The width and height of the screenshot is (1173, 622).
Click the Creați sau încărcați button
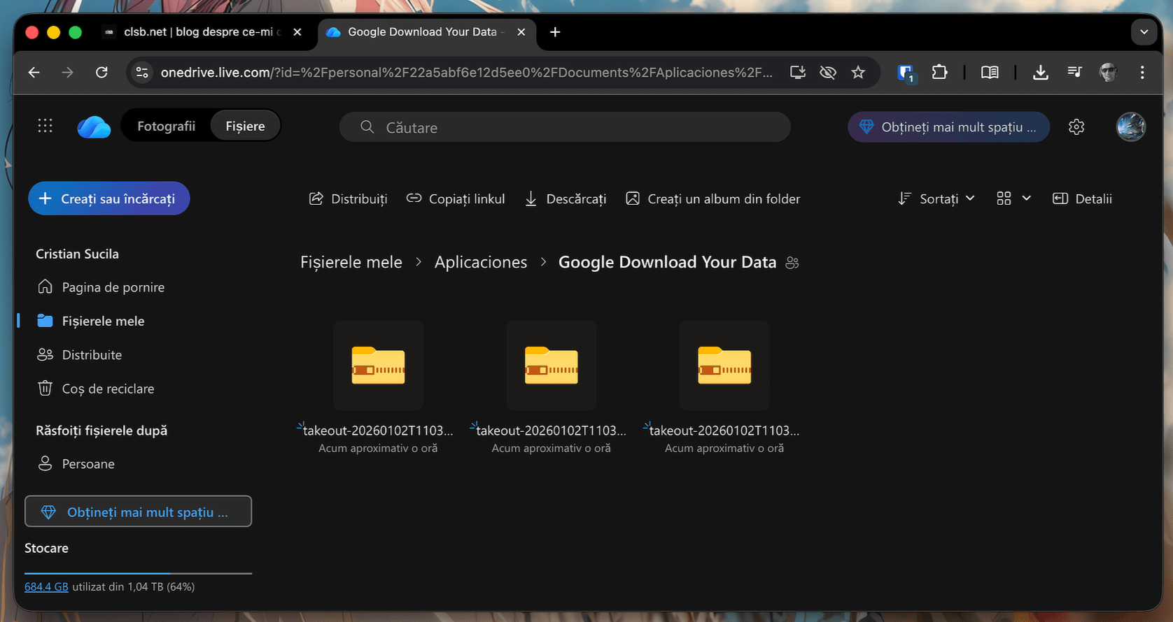point(109,199)
